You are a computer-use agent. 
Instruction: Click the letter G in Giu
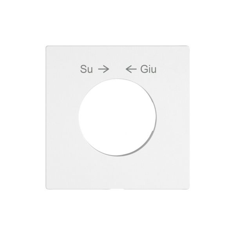coord(144,69)
